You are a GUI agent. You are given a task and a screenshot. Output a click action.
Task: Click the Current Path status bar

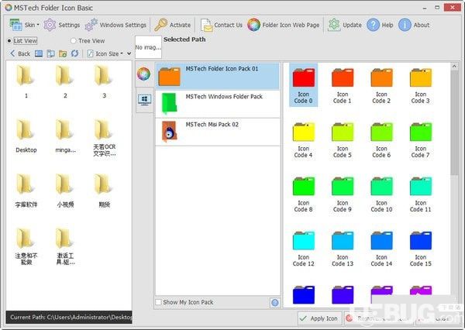click(x=69, y=318)
